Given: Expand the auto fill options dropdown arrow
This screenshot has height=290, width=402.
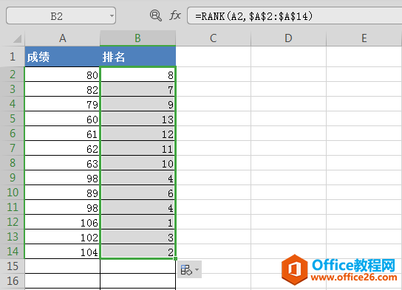Looking at the screenshot, I should (197, 269).
